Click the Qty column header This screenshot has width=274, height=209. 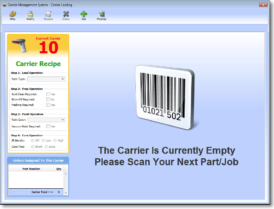coord(59,169)
